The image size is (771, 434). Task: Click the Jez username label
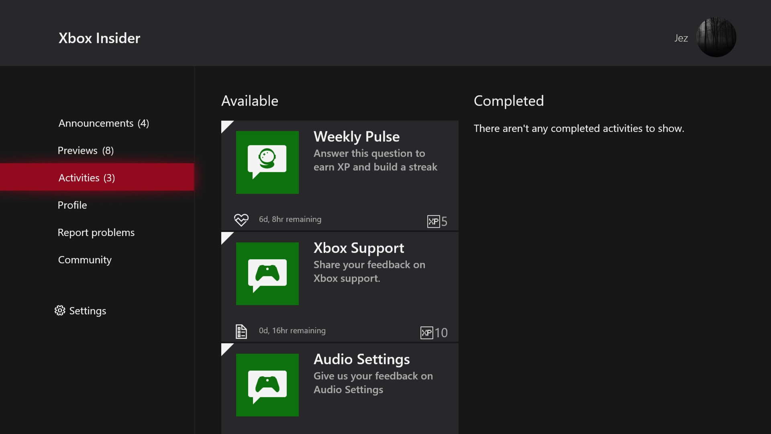pyautogui.click(x=681, y=38)
